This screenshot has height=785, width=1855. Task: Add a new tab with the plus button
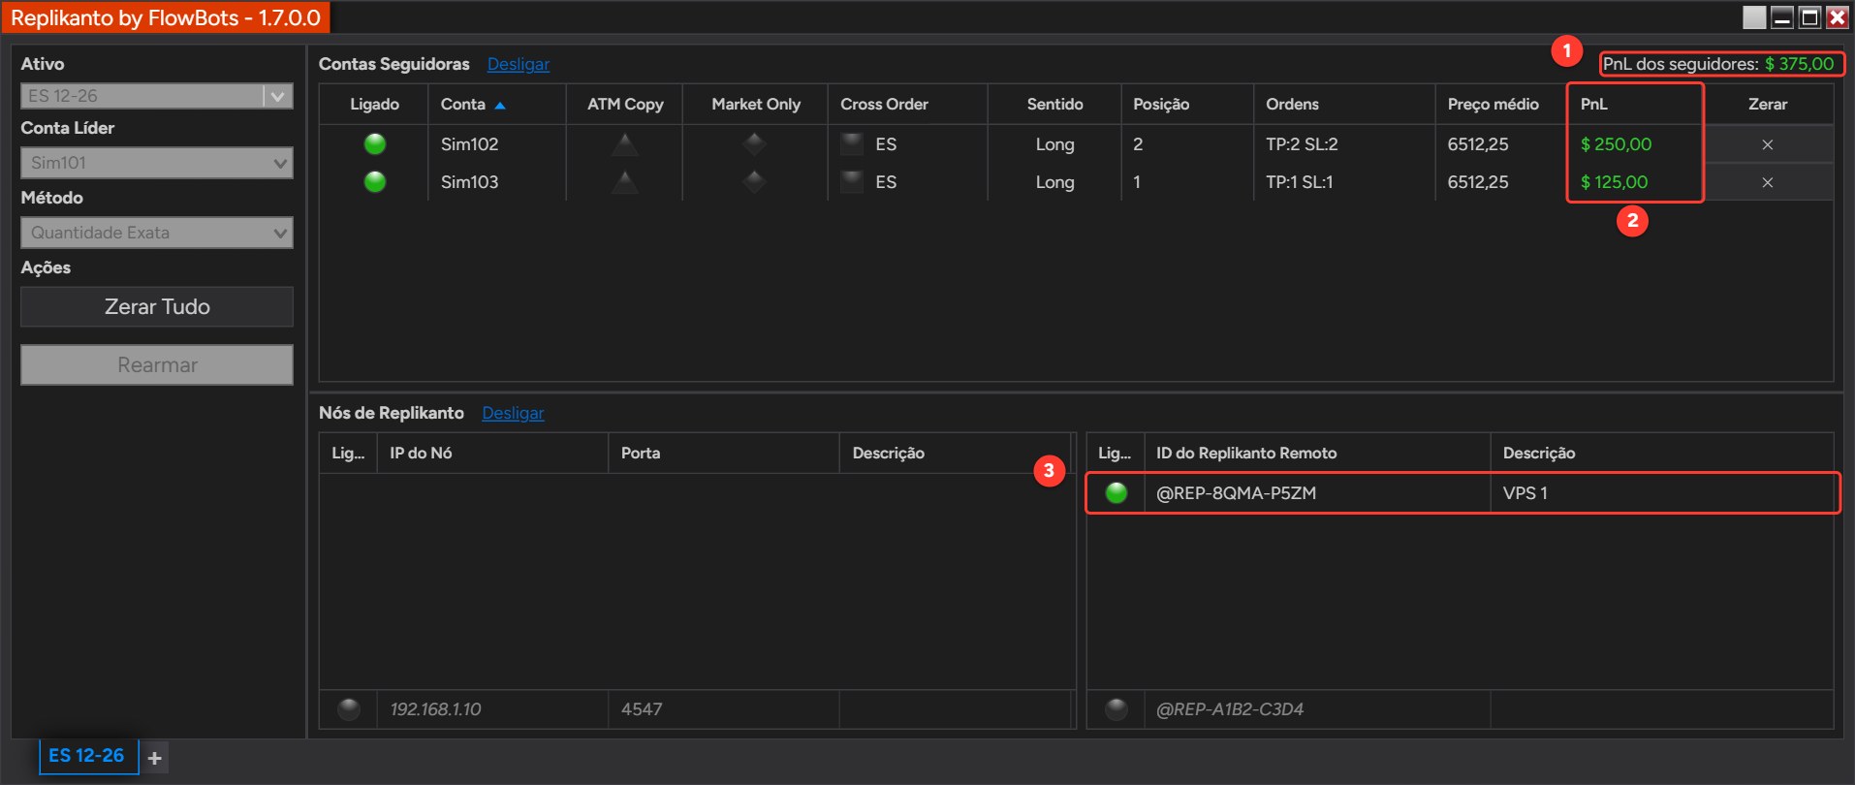[x=155, y=758]
